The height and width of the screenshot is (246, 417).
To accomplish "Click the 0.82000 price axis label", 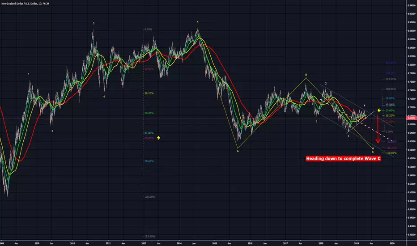I will pos(412,56).
